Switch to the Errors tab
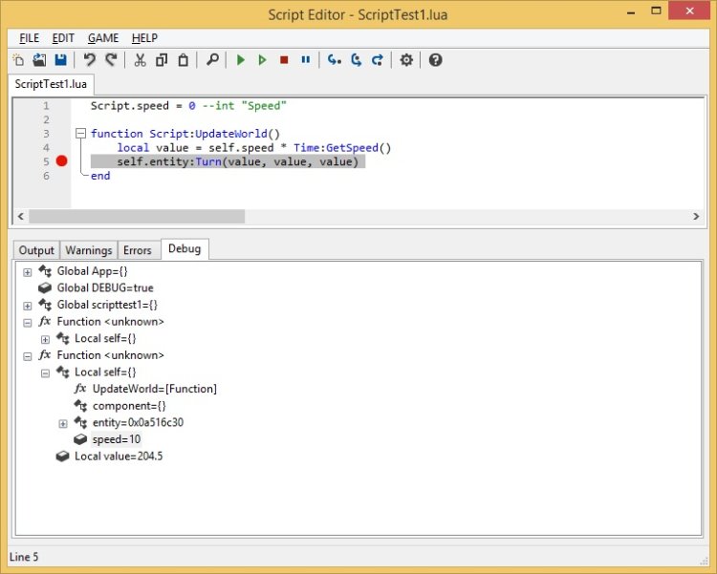 click(137, 250)
